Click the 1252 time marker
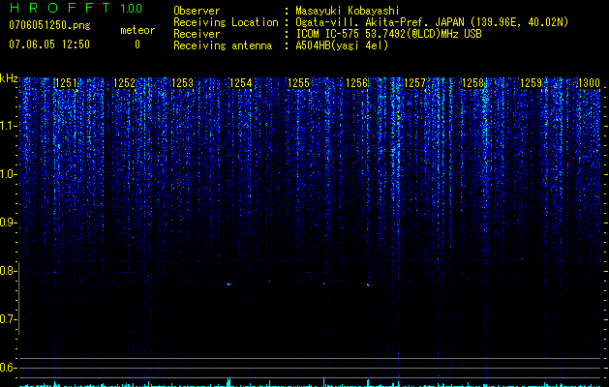Image resolution: width=609 pixels, height=387 pixels. tap(124, 83)
